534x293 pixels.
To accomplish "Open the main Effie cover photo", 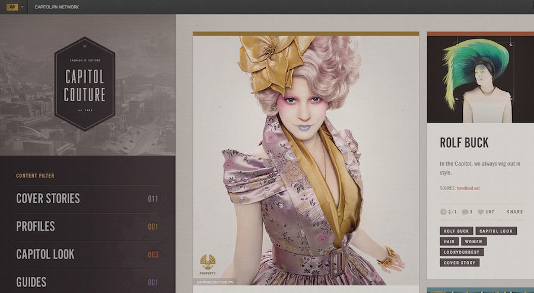I will tap(306, 160).
